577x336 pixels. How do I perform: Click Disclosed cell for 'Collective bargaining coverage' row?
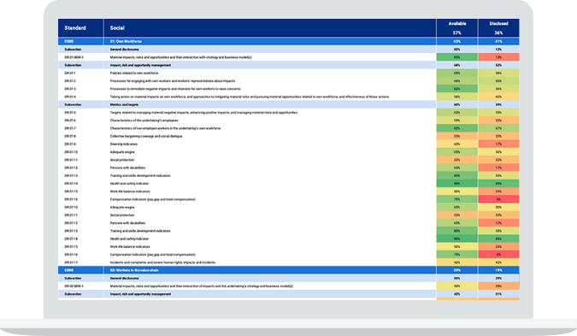pos(498,136)
